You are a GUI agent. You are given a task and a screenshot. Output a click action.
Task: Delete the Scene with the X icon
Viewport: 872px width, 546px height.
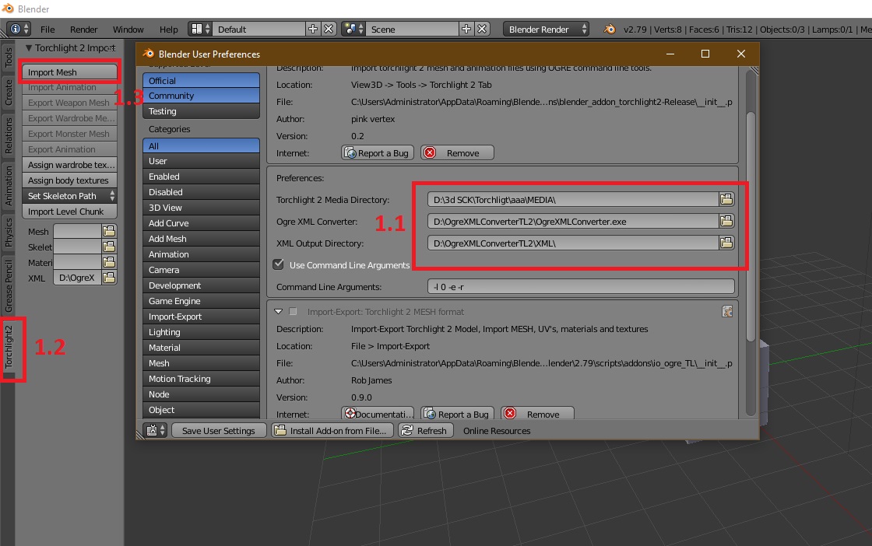point(482,30)
